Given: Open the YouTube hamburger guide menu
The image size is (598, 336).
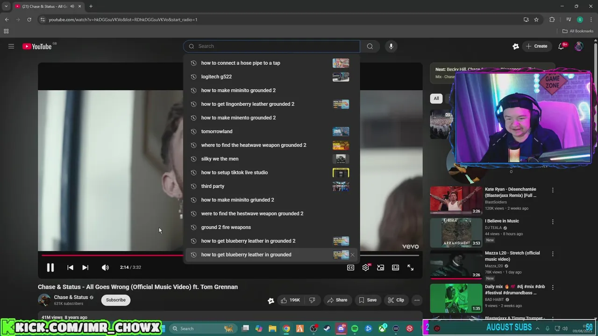Looking at the screenshot, I should click(11, 46).
